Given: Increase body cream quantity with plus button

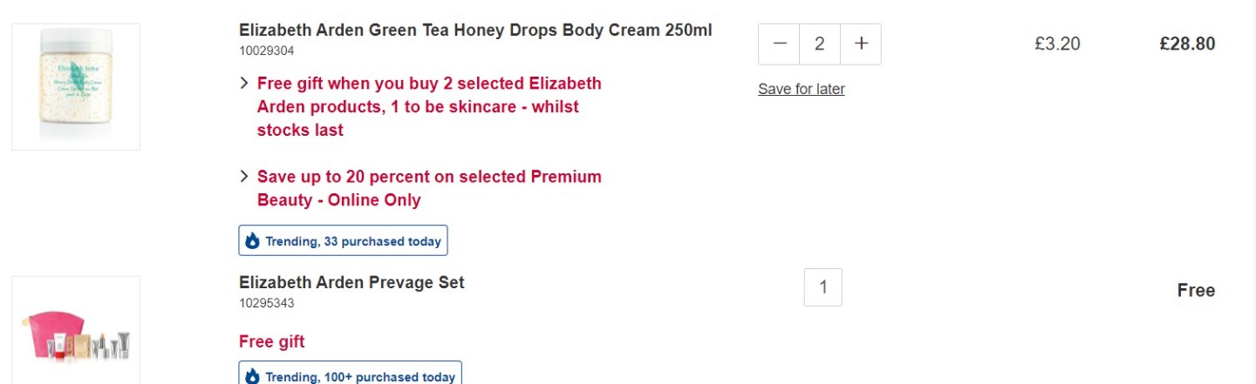Looking at the screenshot, I should pos(861,44).
